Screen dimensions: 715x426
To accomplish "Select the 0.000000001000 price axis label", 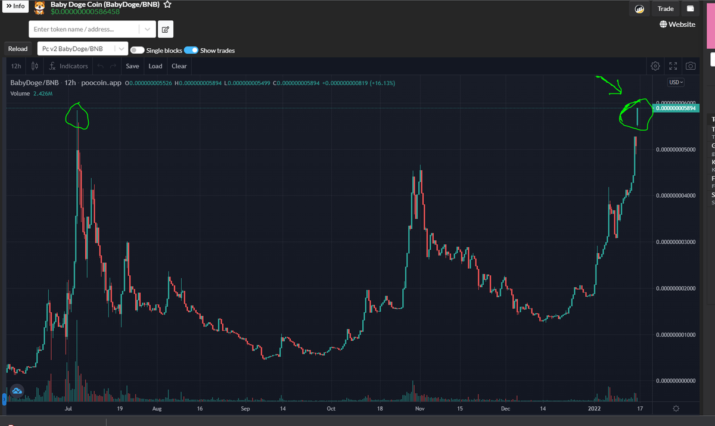I will click(676, 335).
